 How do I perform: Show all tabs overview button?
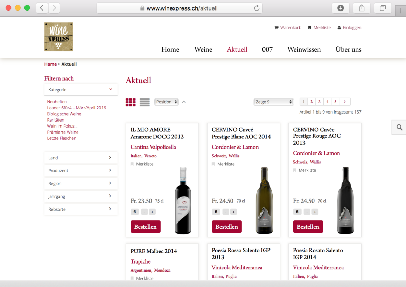(383, 8)
